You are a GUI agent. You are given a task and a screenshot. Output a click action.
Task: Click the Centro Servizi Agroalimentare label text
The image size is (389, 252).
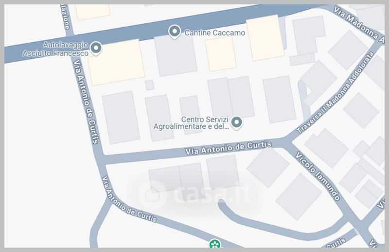click(191, 123)
